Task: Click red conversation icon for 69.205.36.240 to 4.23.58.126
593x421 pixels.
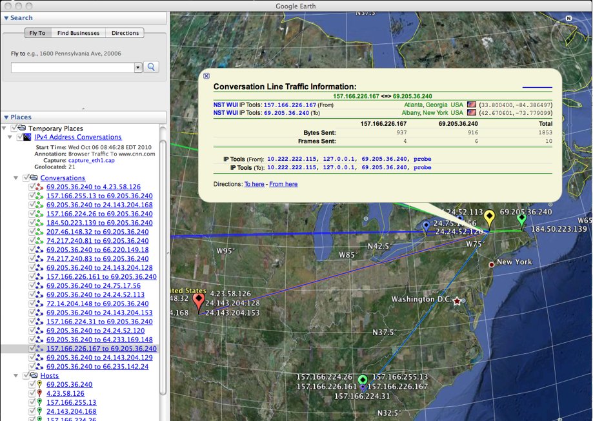Action: 39,187
